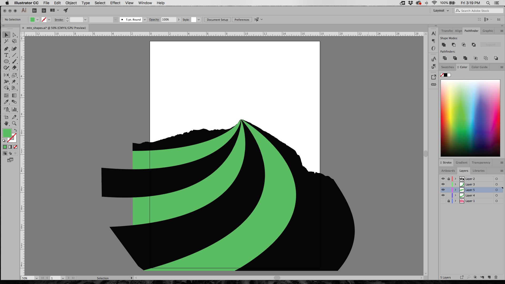Select the Type tool
Viewport: 505px width, 284px height.
pos(6,55)
